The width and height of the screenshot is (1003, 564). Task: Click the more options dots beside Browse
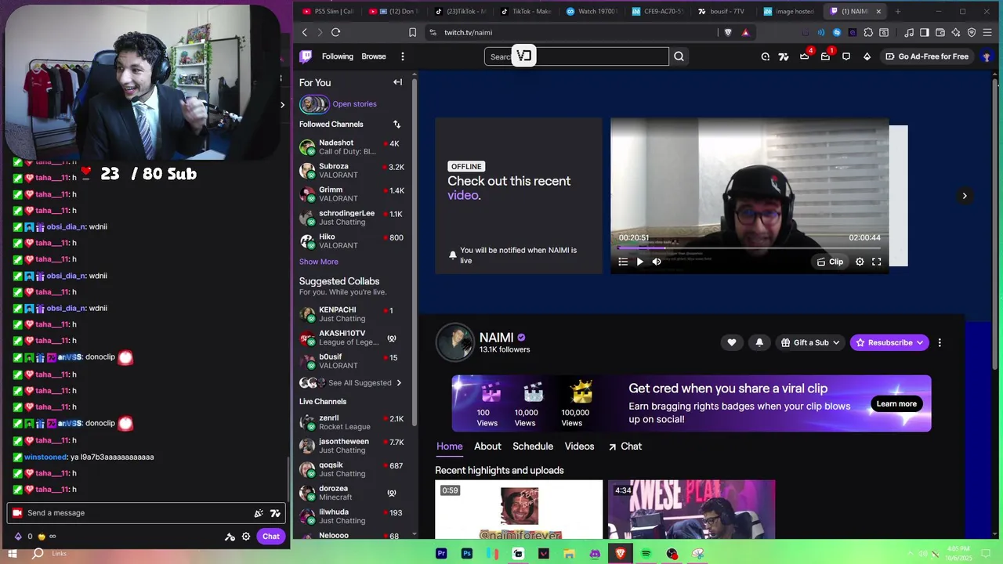(x=403, y=56)
